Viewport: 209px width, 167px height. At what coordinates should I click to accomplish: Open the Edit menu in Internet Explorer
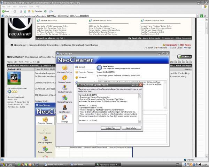point(9,7)
